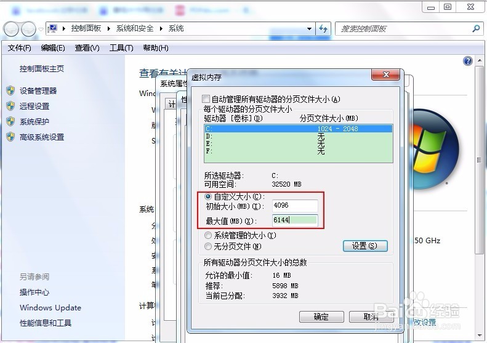Click the shield icon beside 系统保护
The image size is (487, 343).
(x=10, y=121)
